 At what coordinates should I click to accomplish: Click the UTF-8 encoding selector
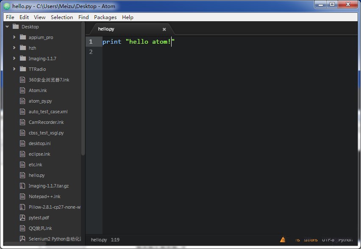click(x=328, y=240)
